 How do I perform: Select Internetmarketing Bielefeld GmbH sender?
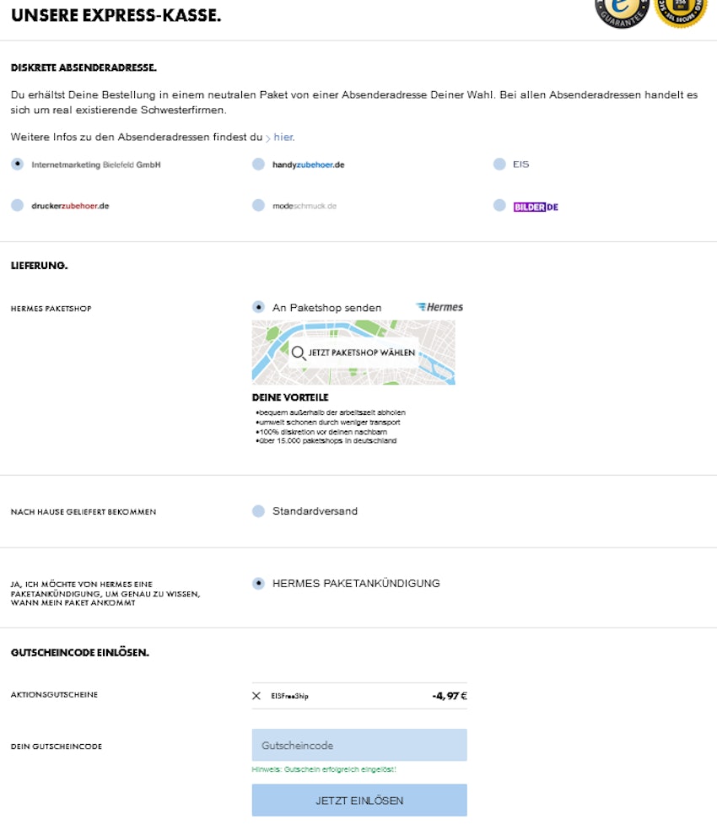18,164
